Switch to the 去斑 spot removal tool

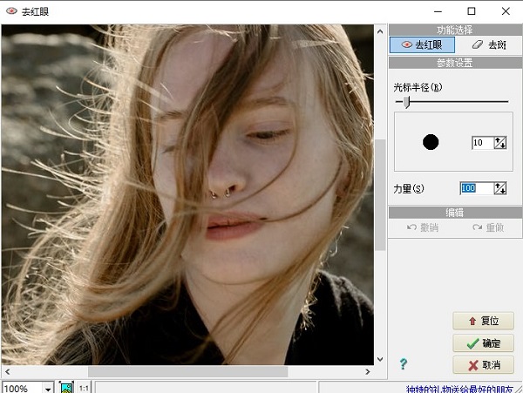tap(488, 44)
